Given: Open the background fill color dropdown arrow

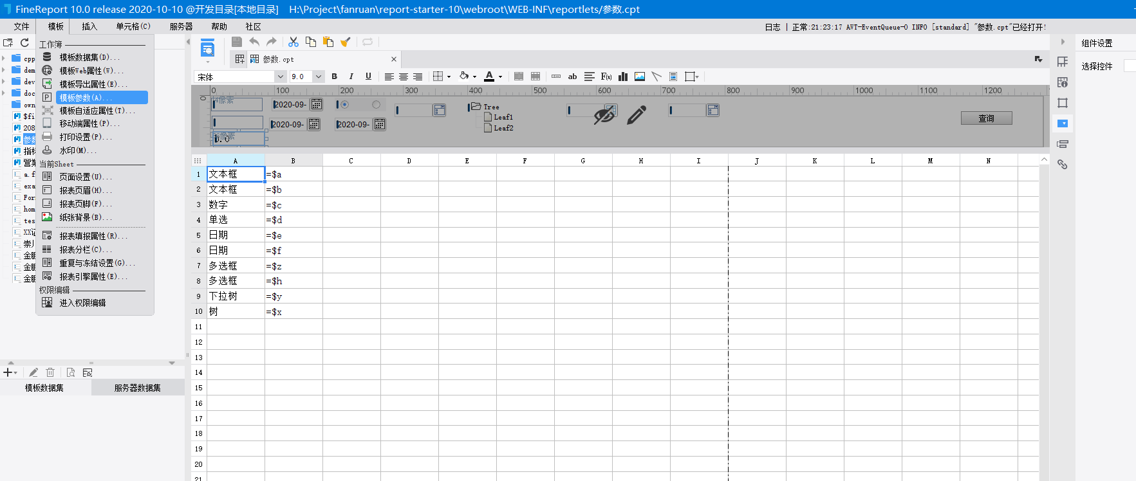Looking at the screenshot, I should (474, 77).
